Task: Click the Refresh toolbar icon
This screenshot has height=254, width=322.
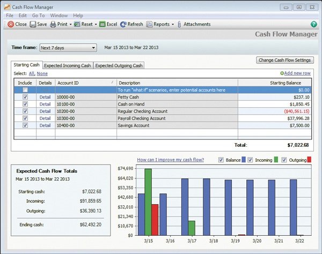Action: coord(123,24)
